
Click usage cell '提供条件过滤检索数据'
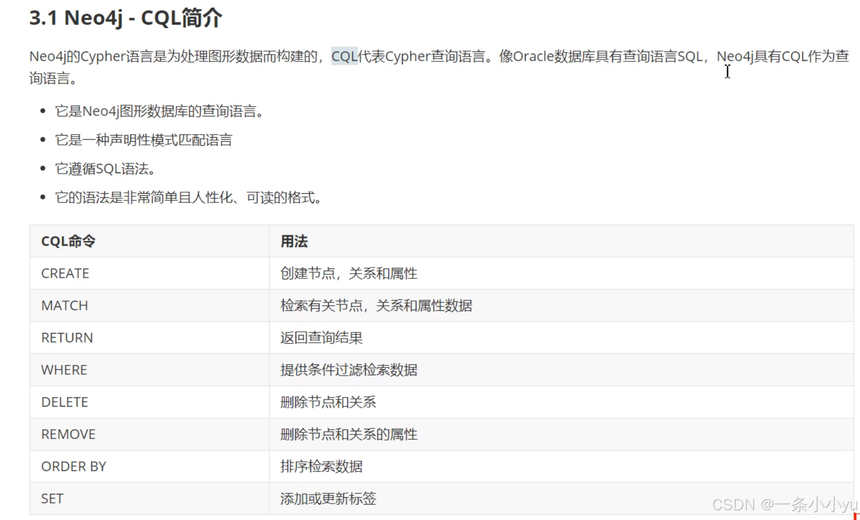561,370
